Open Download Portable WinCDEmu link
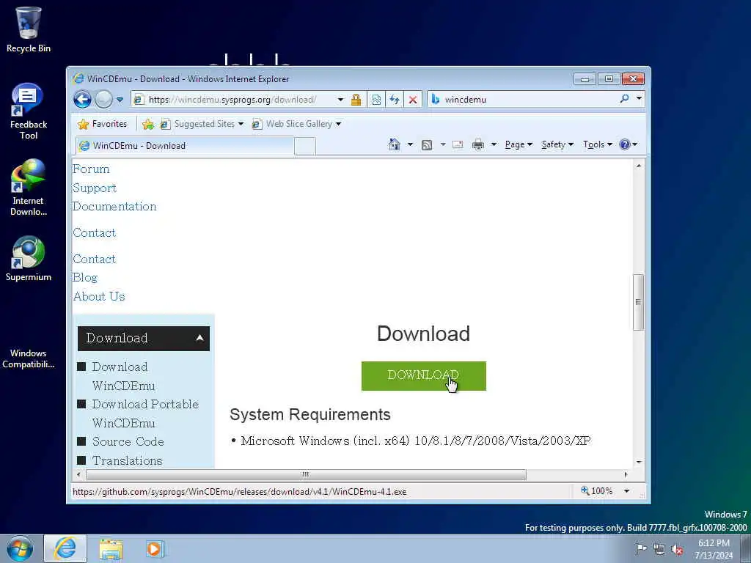The width and height of the screenshot is (751, 563). 145,413
